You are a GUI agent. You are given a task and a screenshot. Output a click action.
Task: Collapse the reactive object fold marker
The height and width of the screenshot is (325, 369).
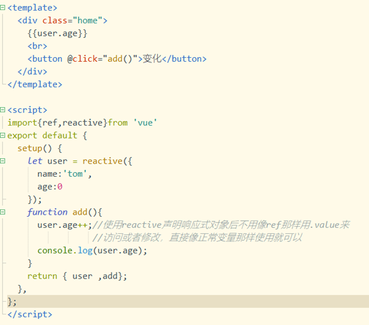(x=3, y=161)
